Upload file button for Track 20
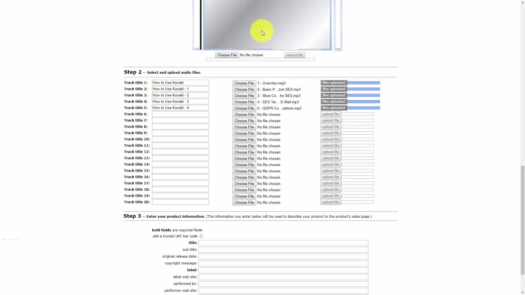 [x=331, y=202]
